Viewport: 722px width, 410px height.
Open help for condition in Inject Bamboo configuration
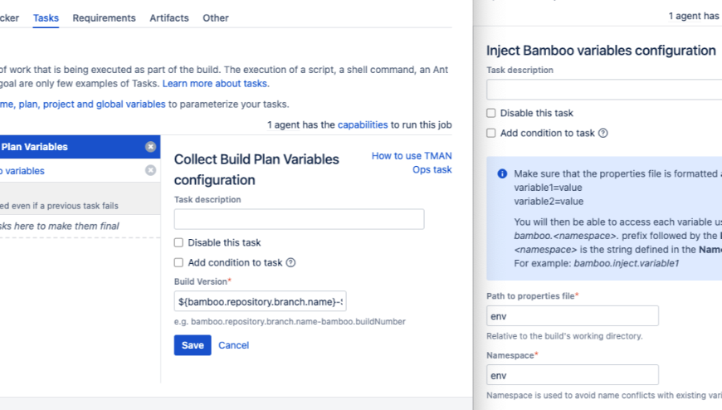coord(602,133)
